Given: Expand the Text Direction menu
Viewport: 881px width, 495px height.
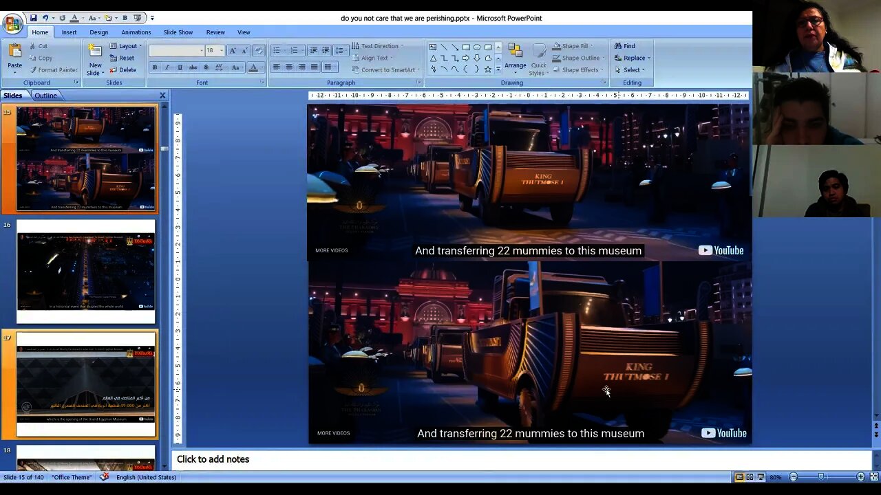Looking at the screenshot, I should [378, 46].
